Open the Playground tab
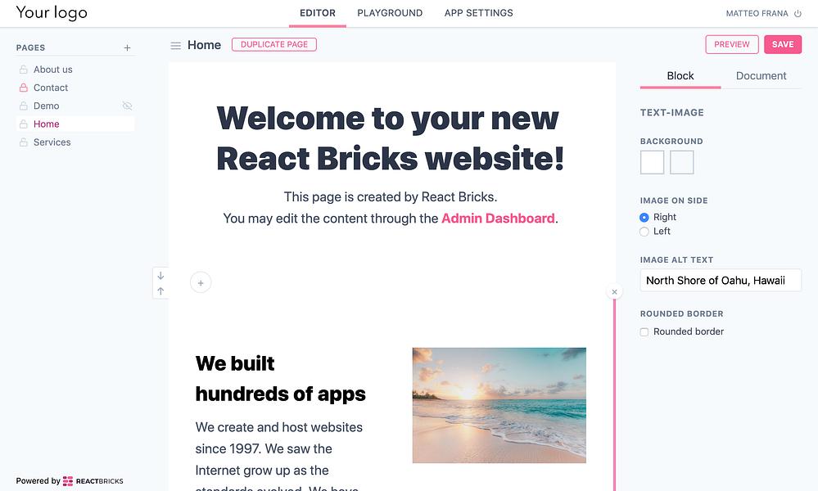The image size is (818, 491). pos(390,13)
